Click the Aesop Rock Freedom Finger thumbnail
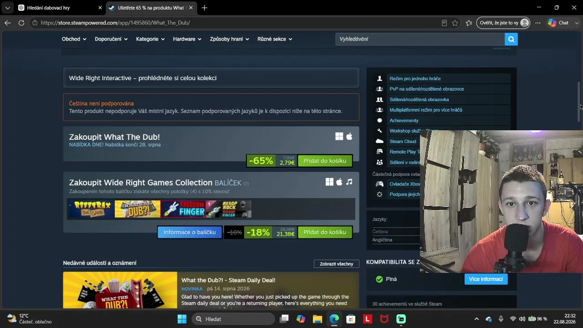 click(x=229, y=209)
